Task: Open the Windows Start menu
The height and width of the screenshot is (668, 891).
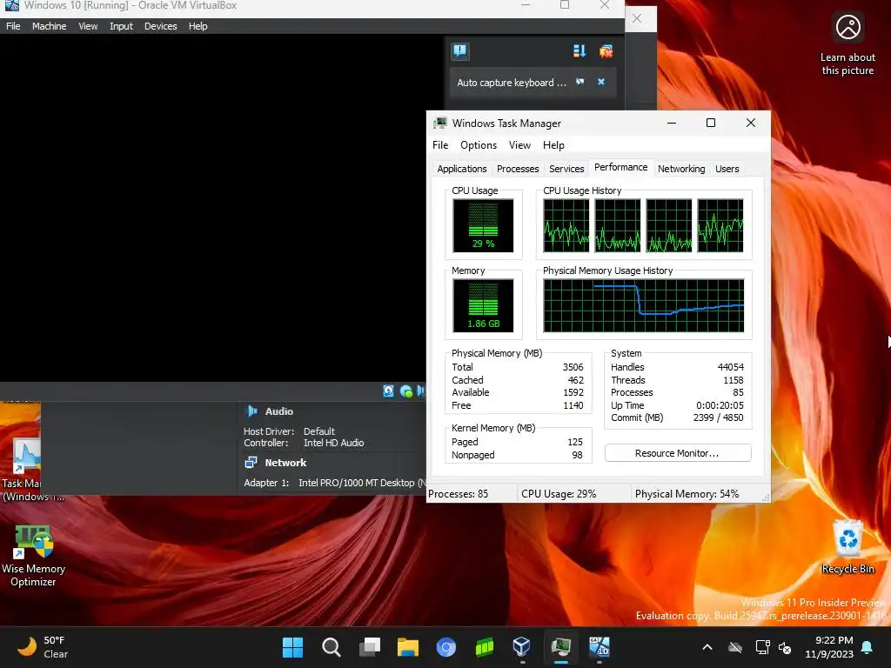Action: [x=292, y=647]
